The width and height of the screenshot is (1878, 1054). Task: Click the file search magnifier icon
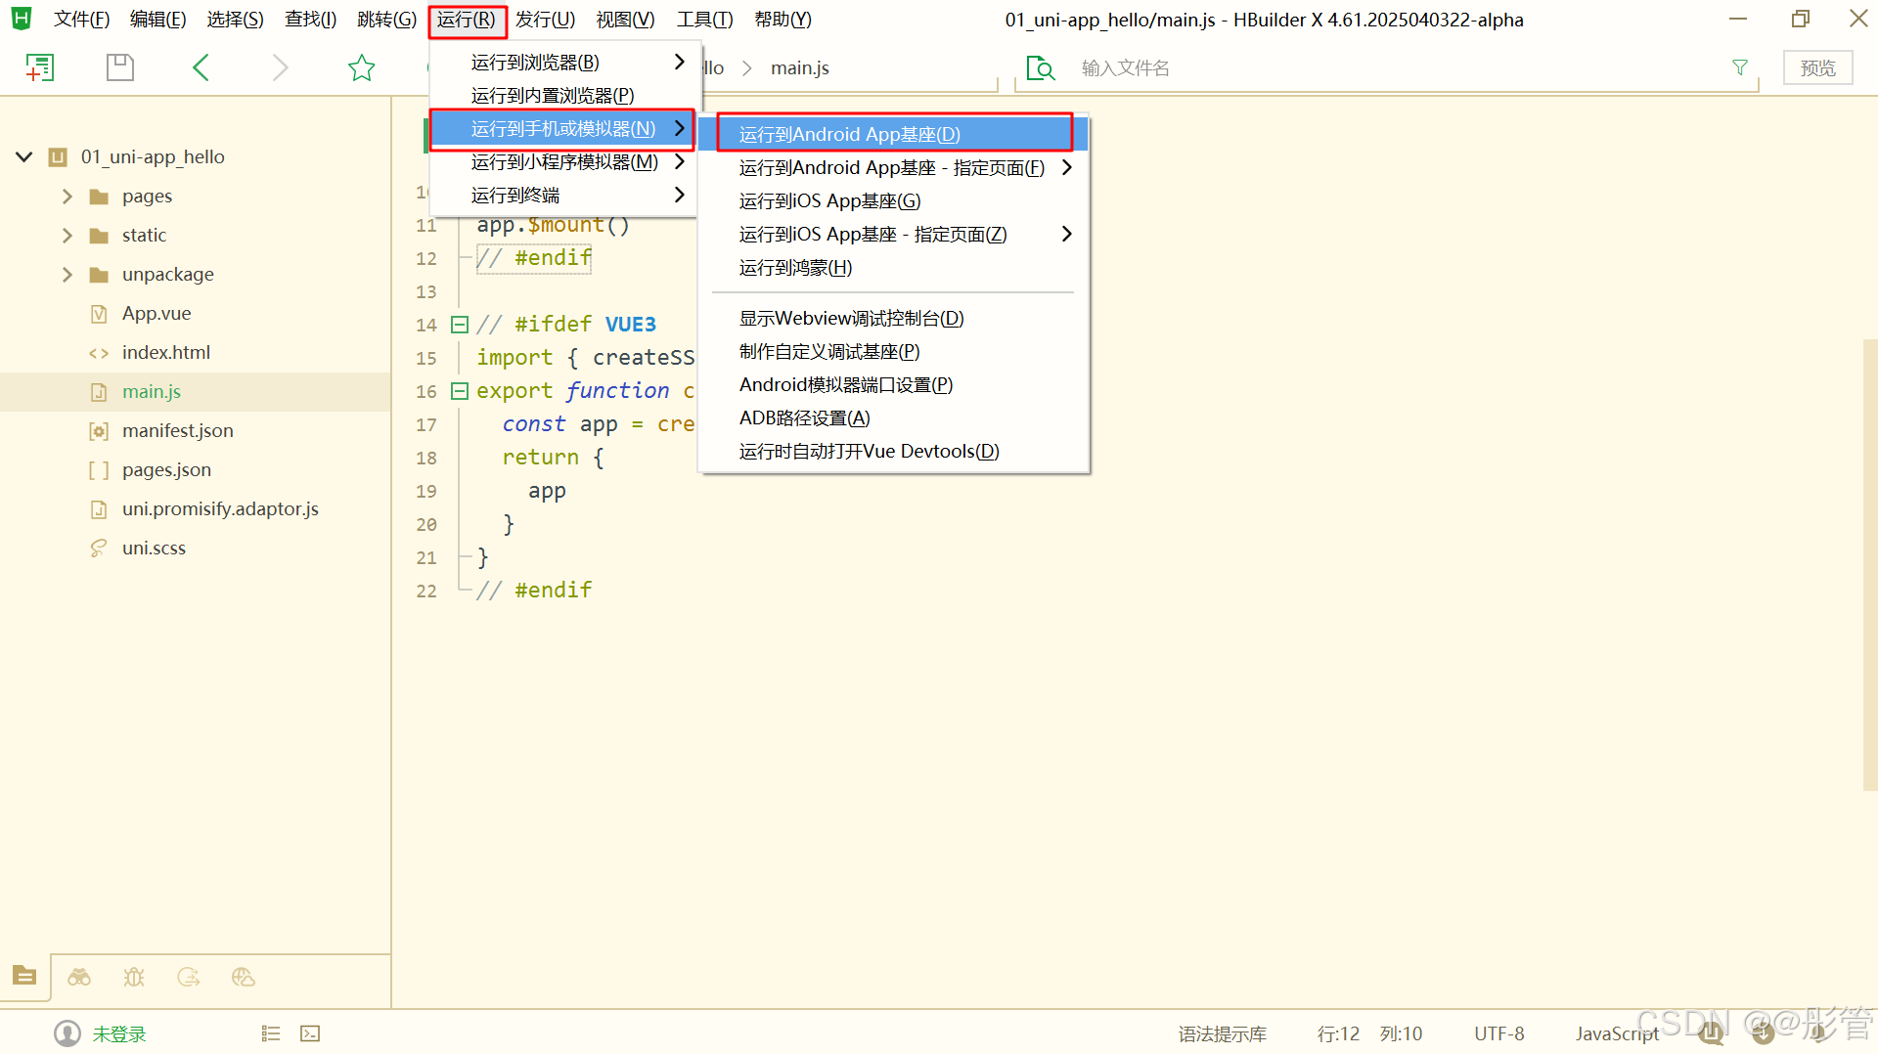point(1041,68)
